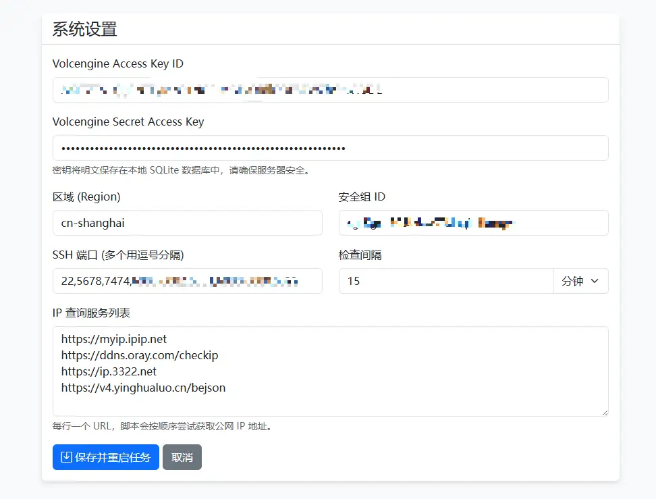The image size is (656, 499).
Task: Click the 检查间隔 number field showing 15
Action: point(445,281)
